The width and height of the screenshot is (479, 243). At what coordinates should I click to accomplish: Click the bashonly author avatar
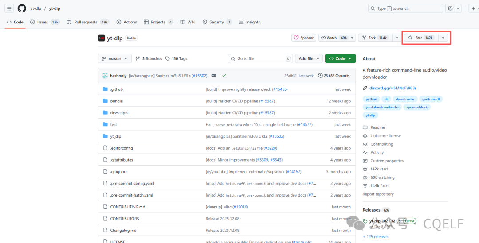click(x=105, y=76)
